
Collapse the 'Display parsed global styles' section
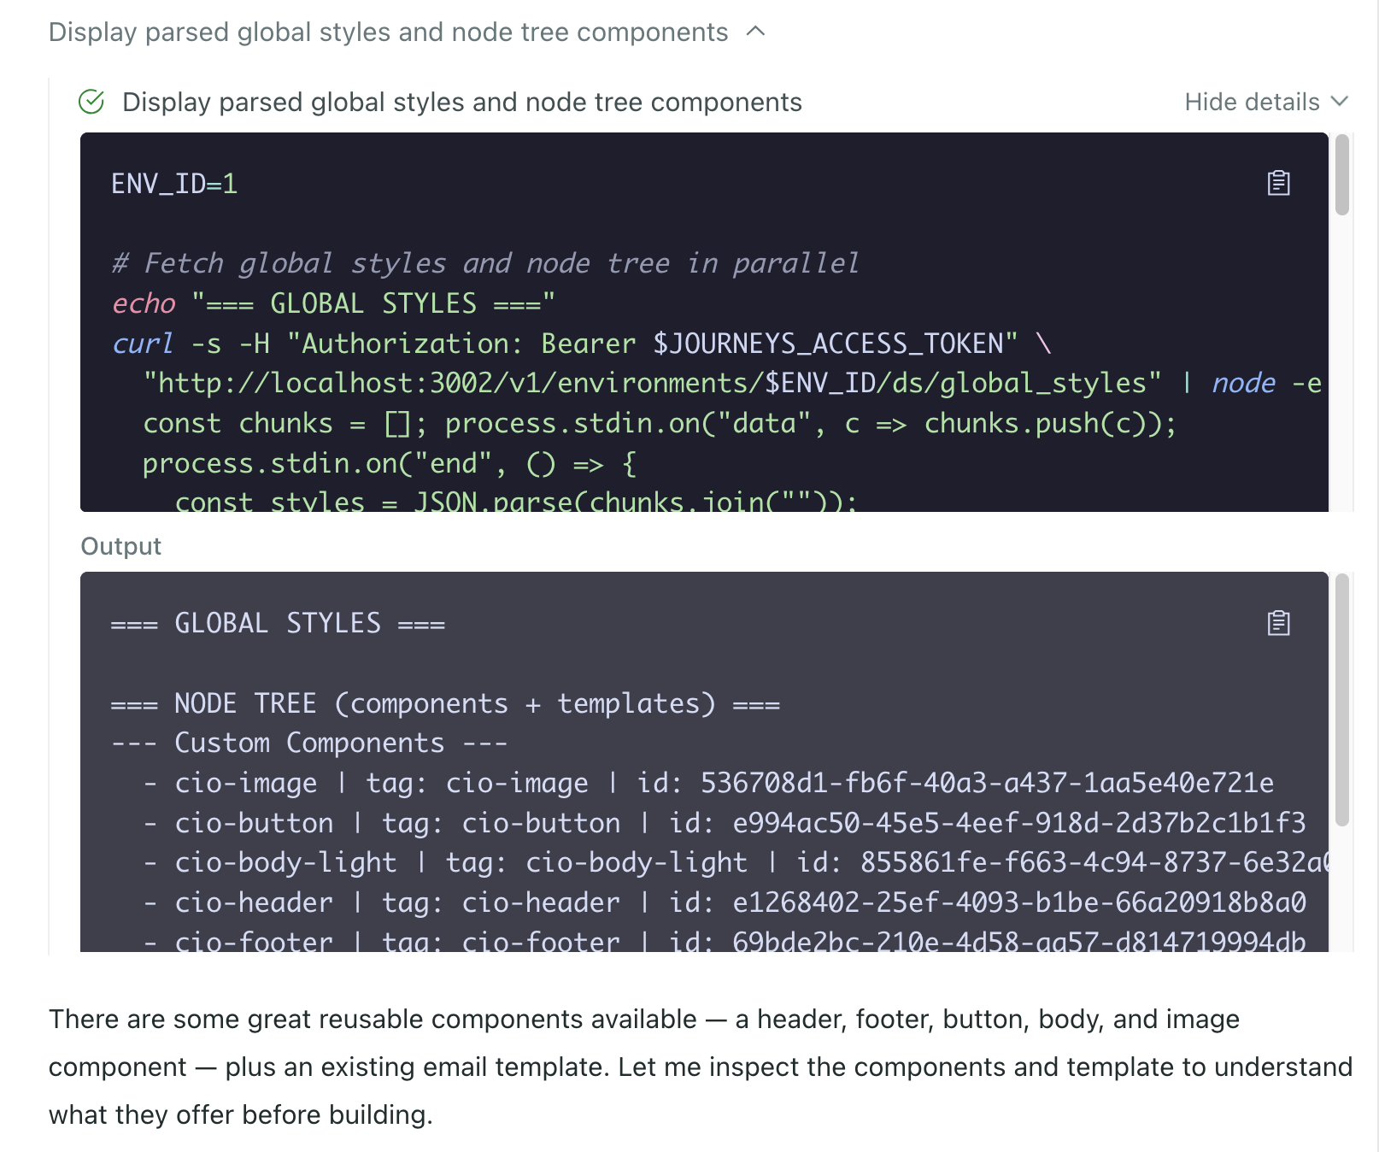[755, 32]
